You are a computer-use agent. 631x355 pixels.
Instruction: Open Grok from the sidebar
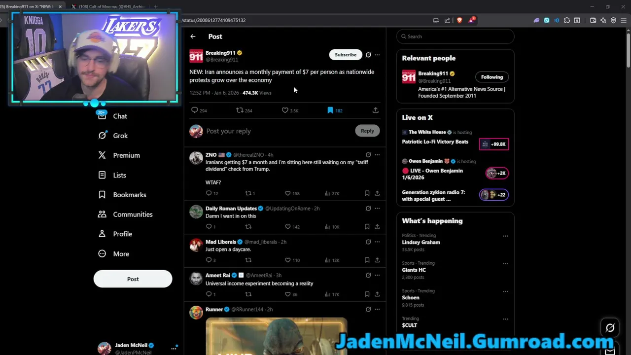click(x=120, y=136)
